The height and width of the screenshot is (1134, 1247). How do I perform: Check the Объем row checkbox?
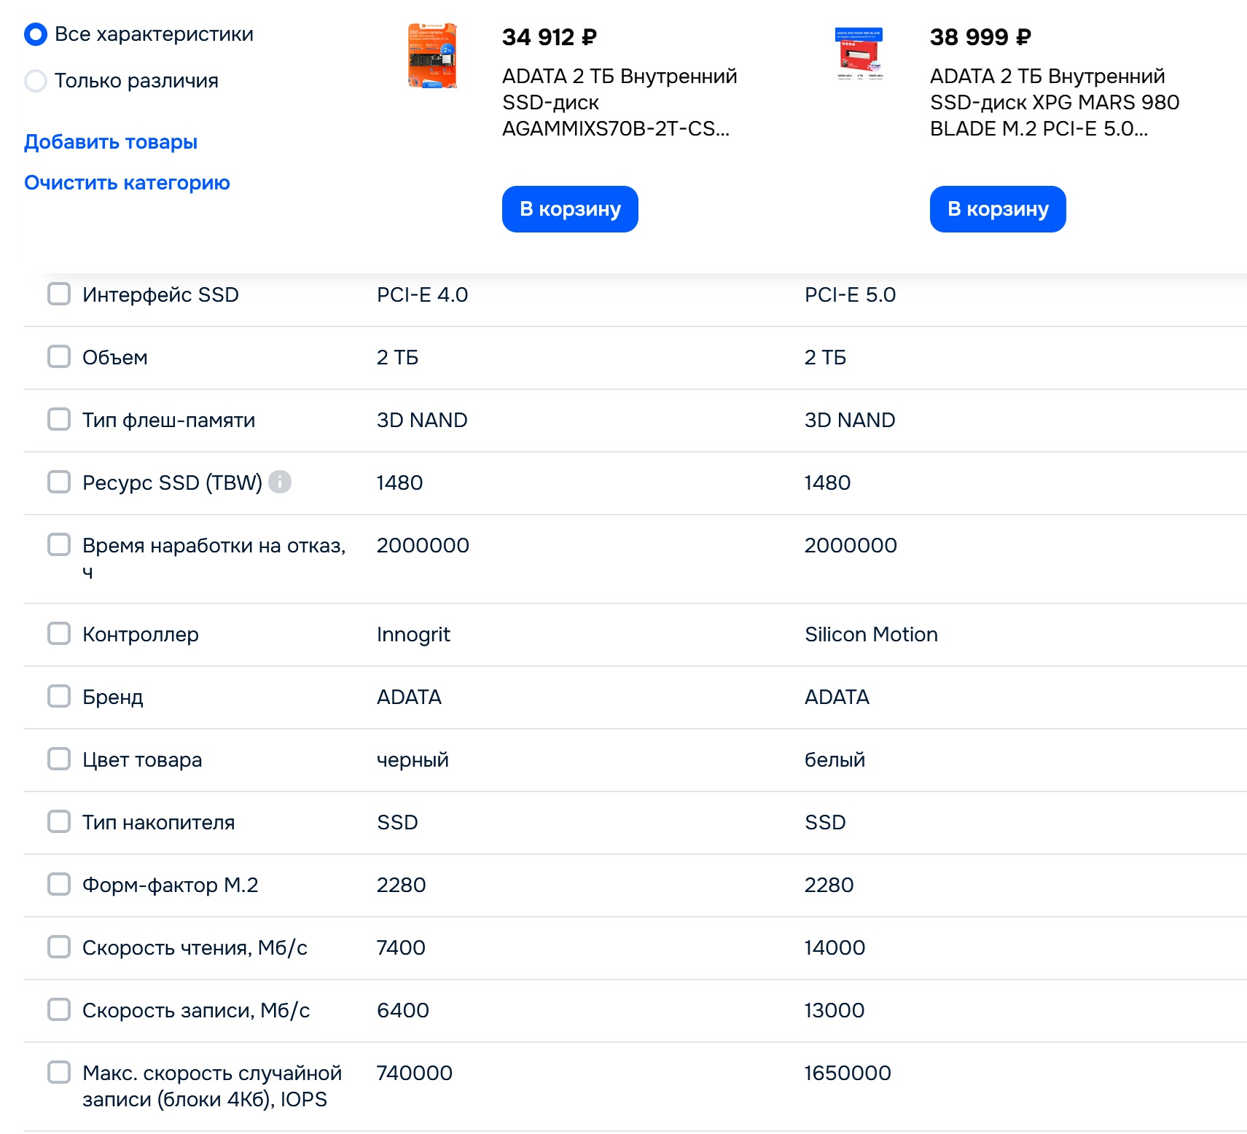(x=59, y=357)
